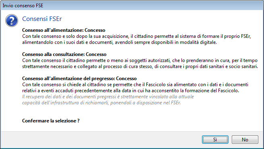Click the 'Consenso all'alimentazione: Concesso' heading
The image size is (264, 149).
[x=64, y=30]
